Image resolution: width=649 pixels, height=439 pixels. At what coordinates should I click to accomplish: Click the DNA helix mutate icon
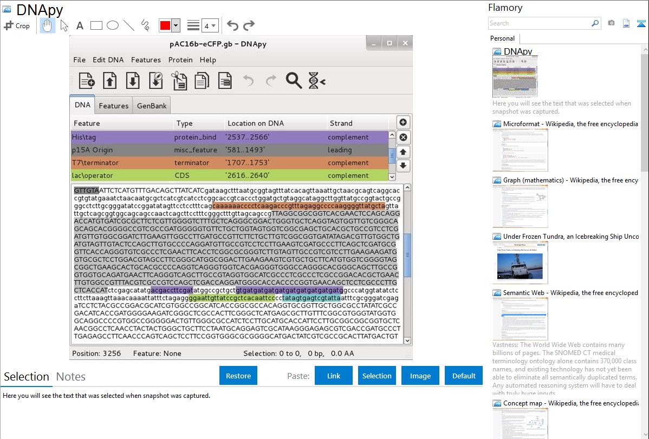[316, 81]
